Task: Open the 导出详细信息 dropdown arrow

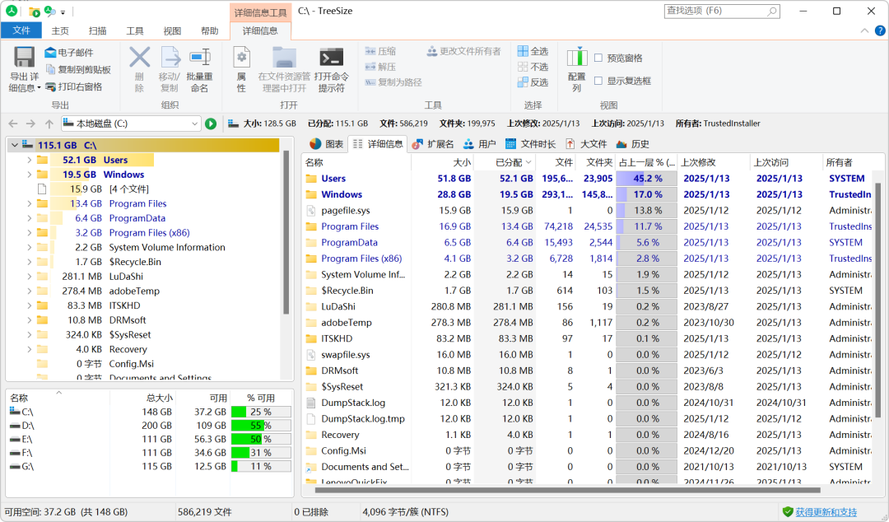Action: tap(40, 88)
